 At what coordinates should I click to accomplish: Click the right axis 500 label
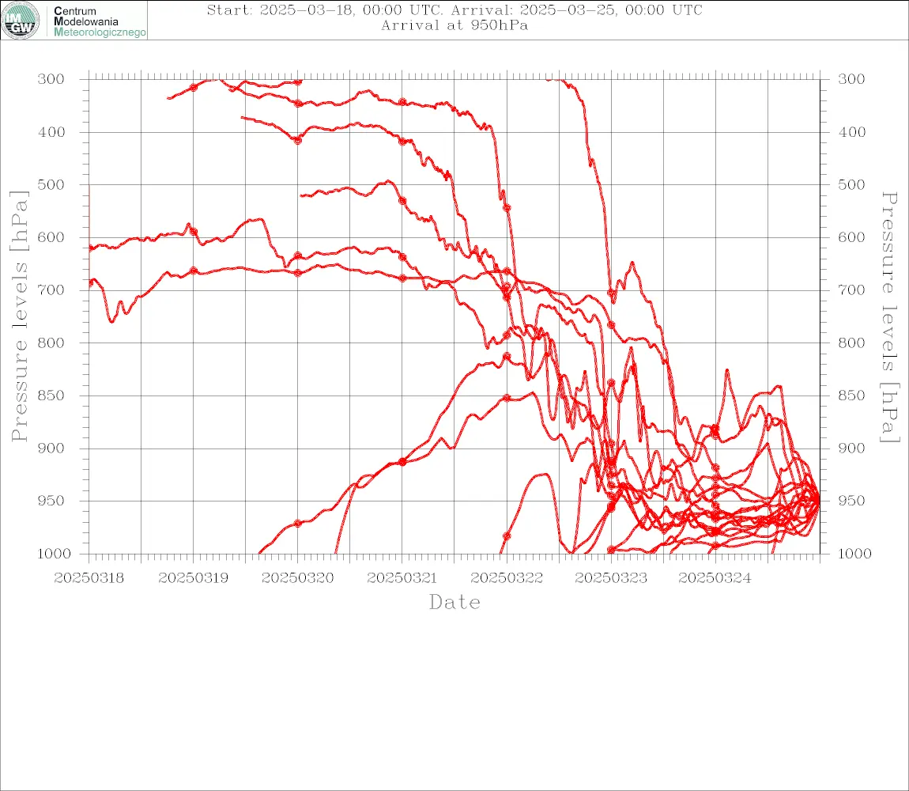click(851, 184)
